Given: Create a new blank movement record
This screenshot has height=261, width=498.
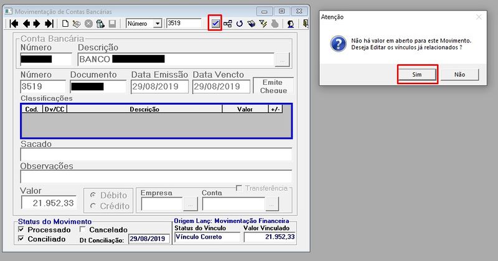Looking at the screenshot, I should click(x=65, y=24).
